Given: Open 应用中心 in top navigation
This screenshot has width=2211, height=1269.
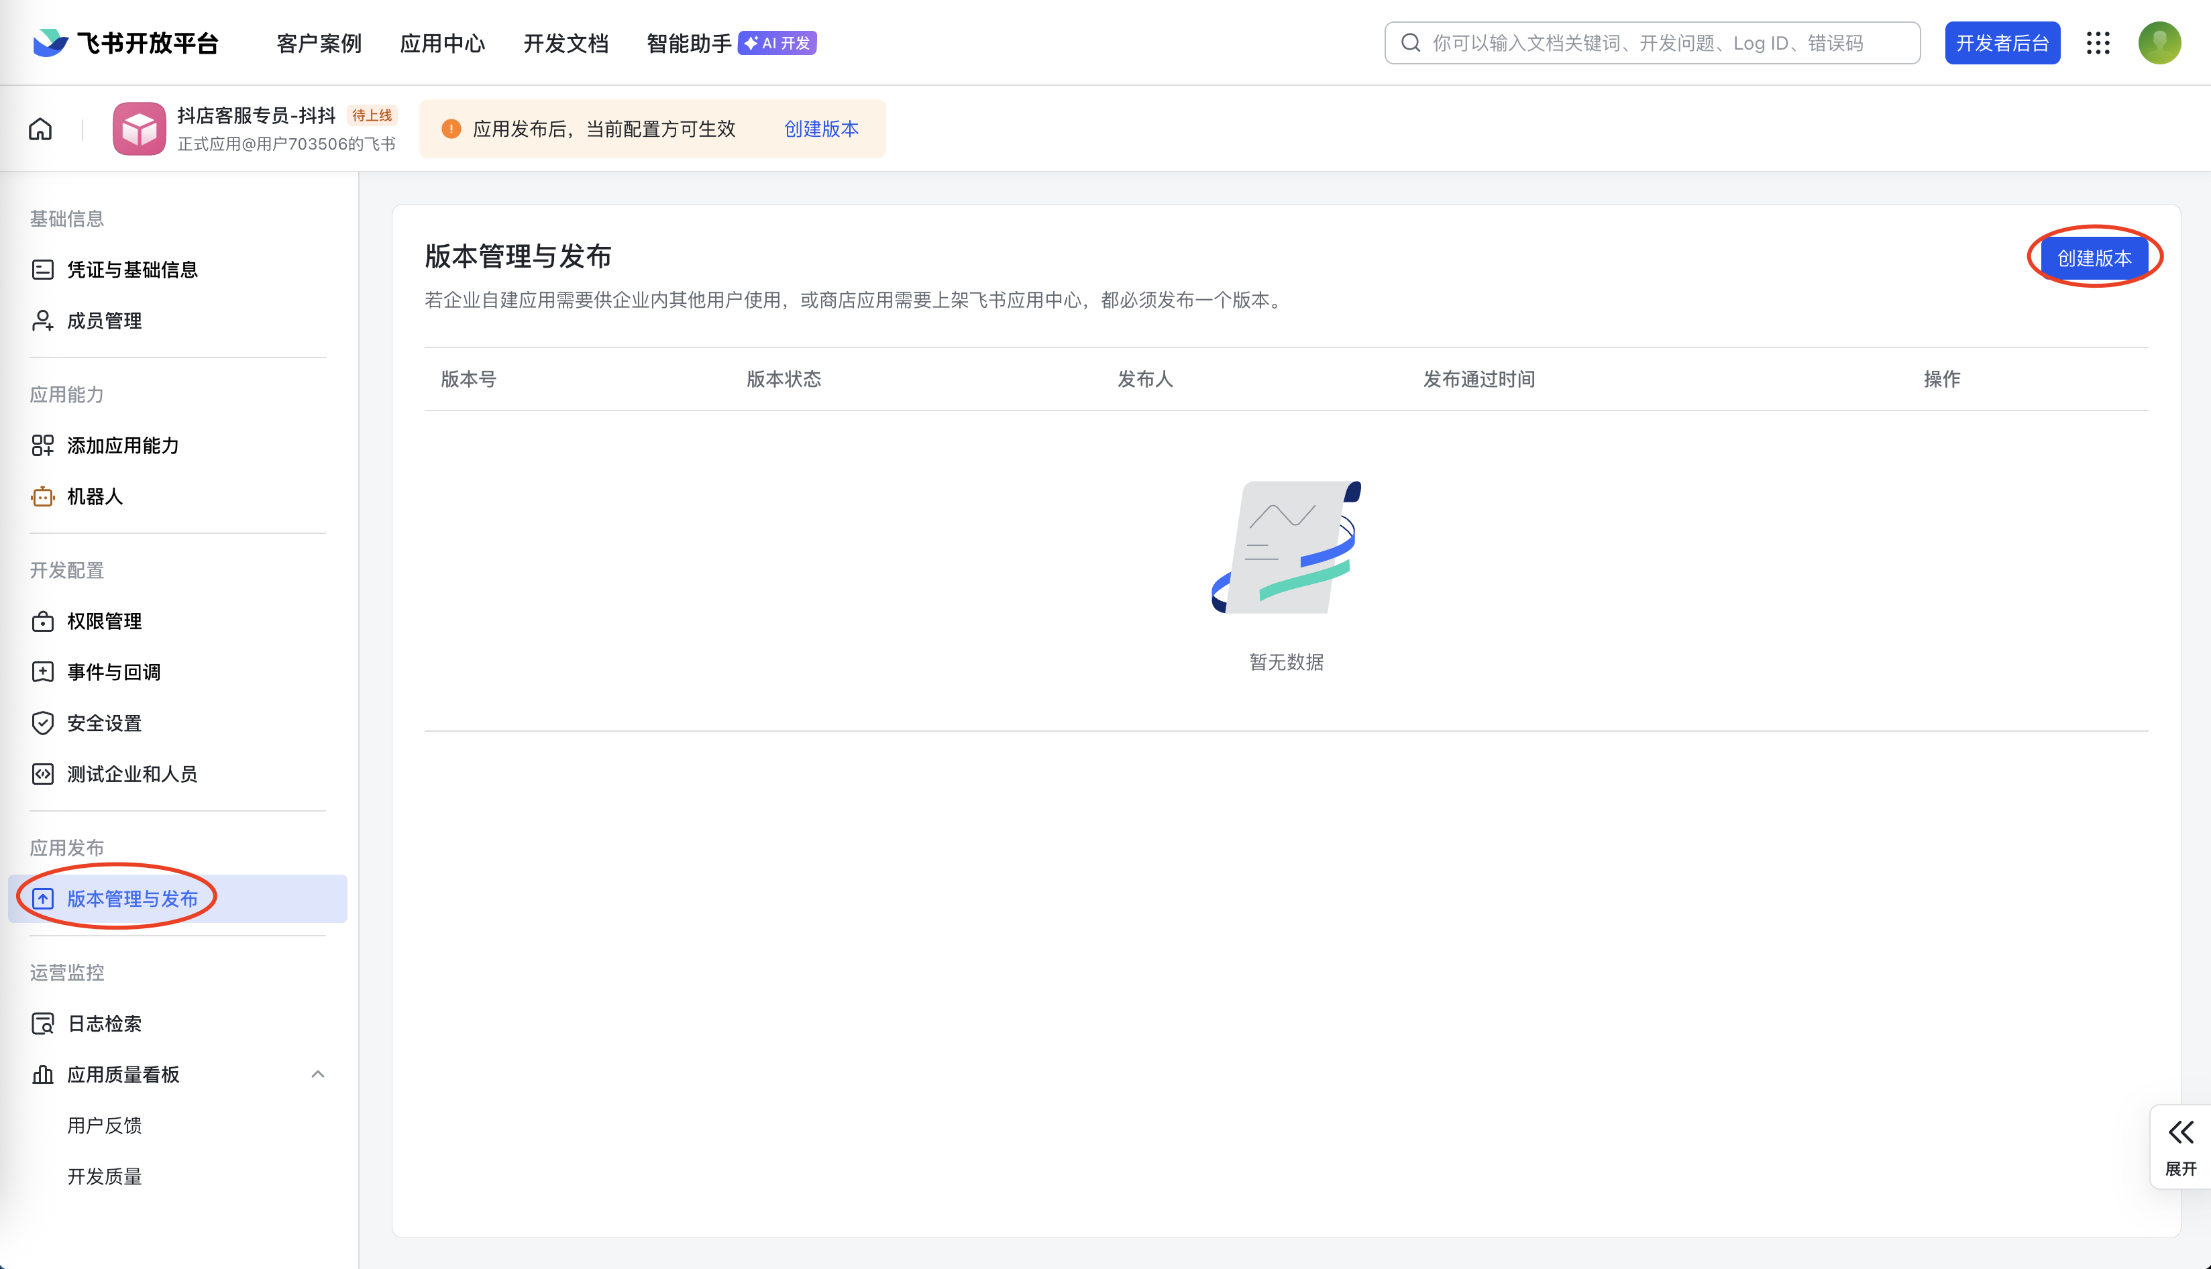Looking at the screenshot, I should point(442,43).
